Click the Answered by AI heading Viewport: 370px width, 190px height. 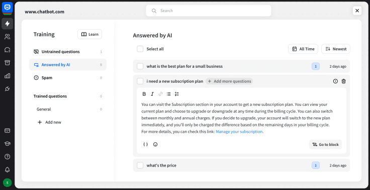[x=152, y=36]
